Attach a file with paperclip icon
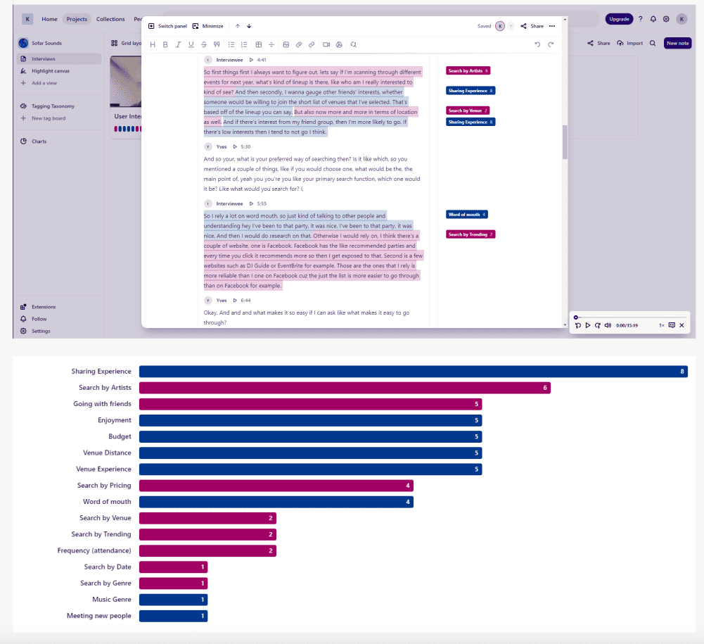 click(x=299, y=44)
